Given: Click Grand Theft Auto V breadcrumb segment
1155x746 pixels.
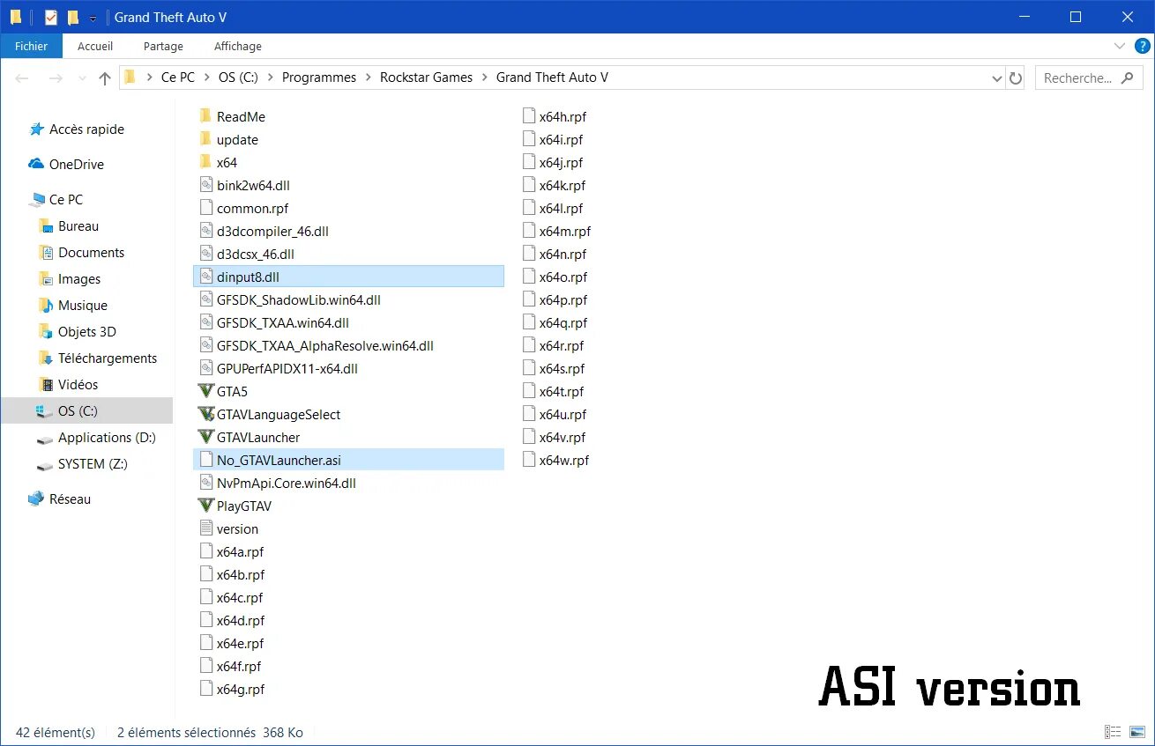Looking at the screenshot, I should (552, 78).
